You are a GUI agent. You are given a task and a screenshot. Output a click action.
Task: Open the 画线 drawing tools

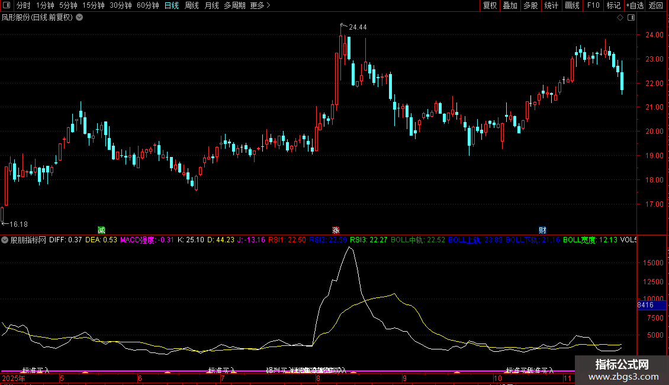tap(572, 6)
